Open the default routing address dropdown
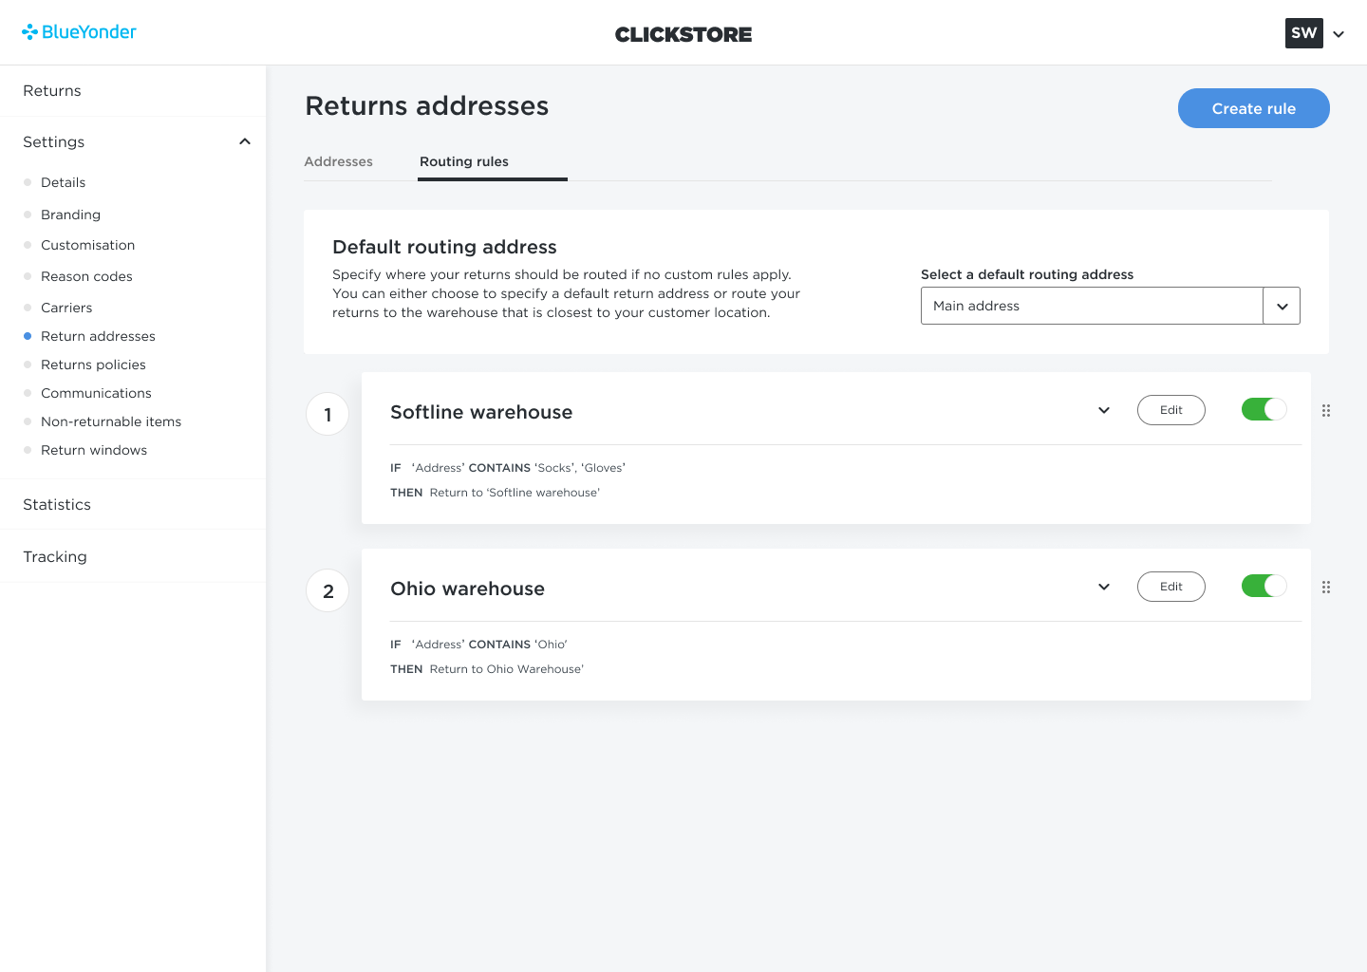Image resolution: width=1367 pixels, height=972 pixels. pos(1110,306)
